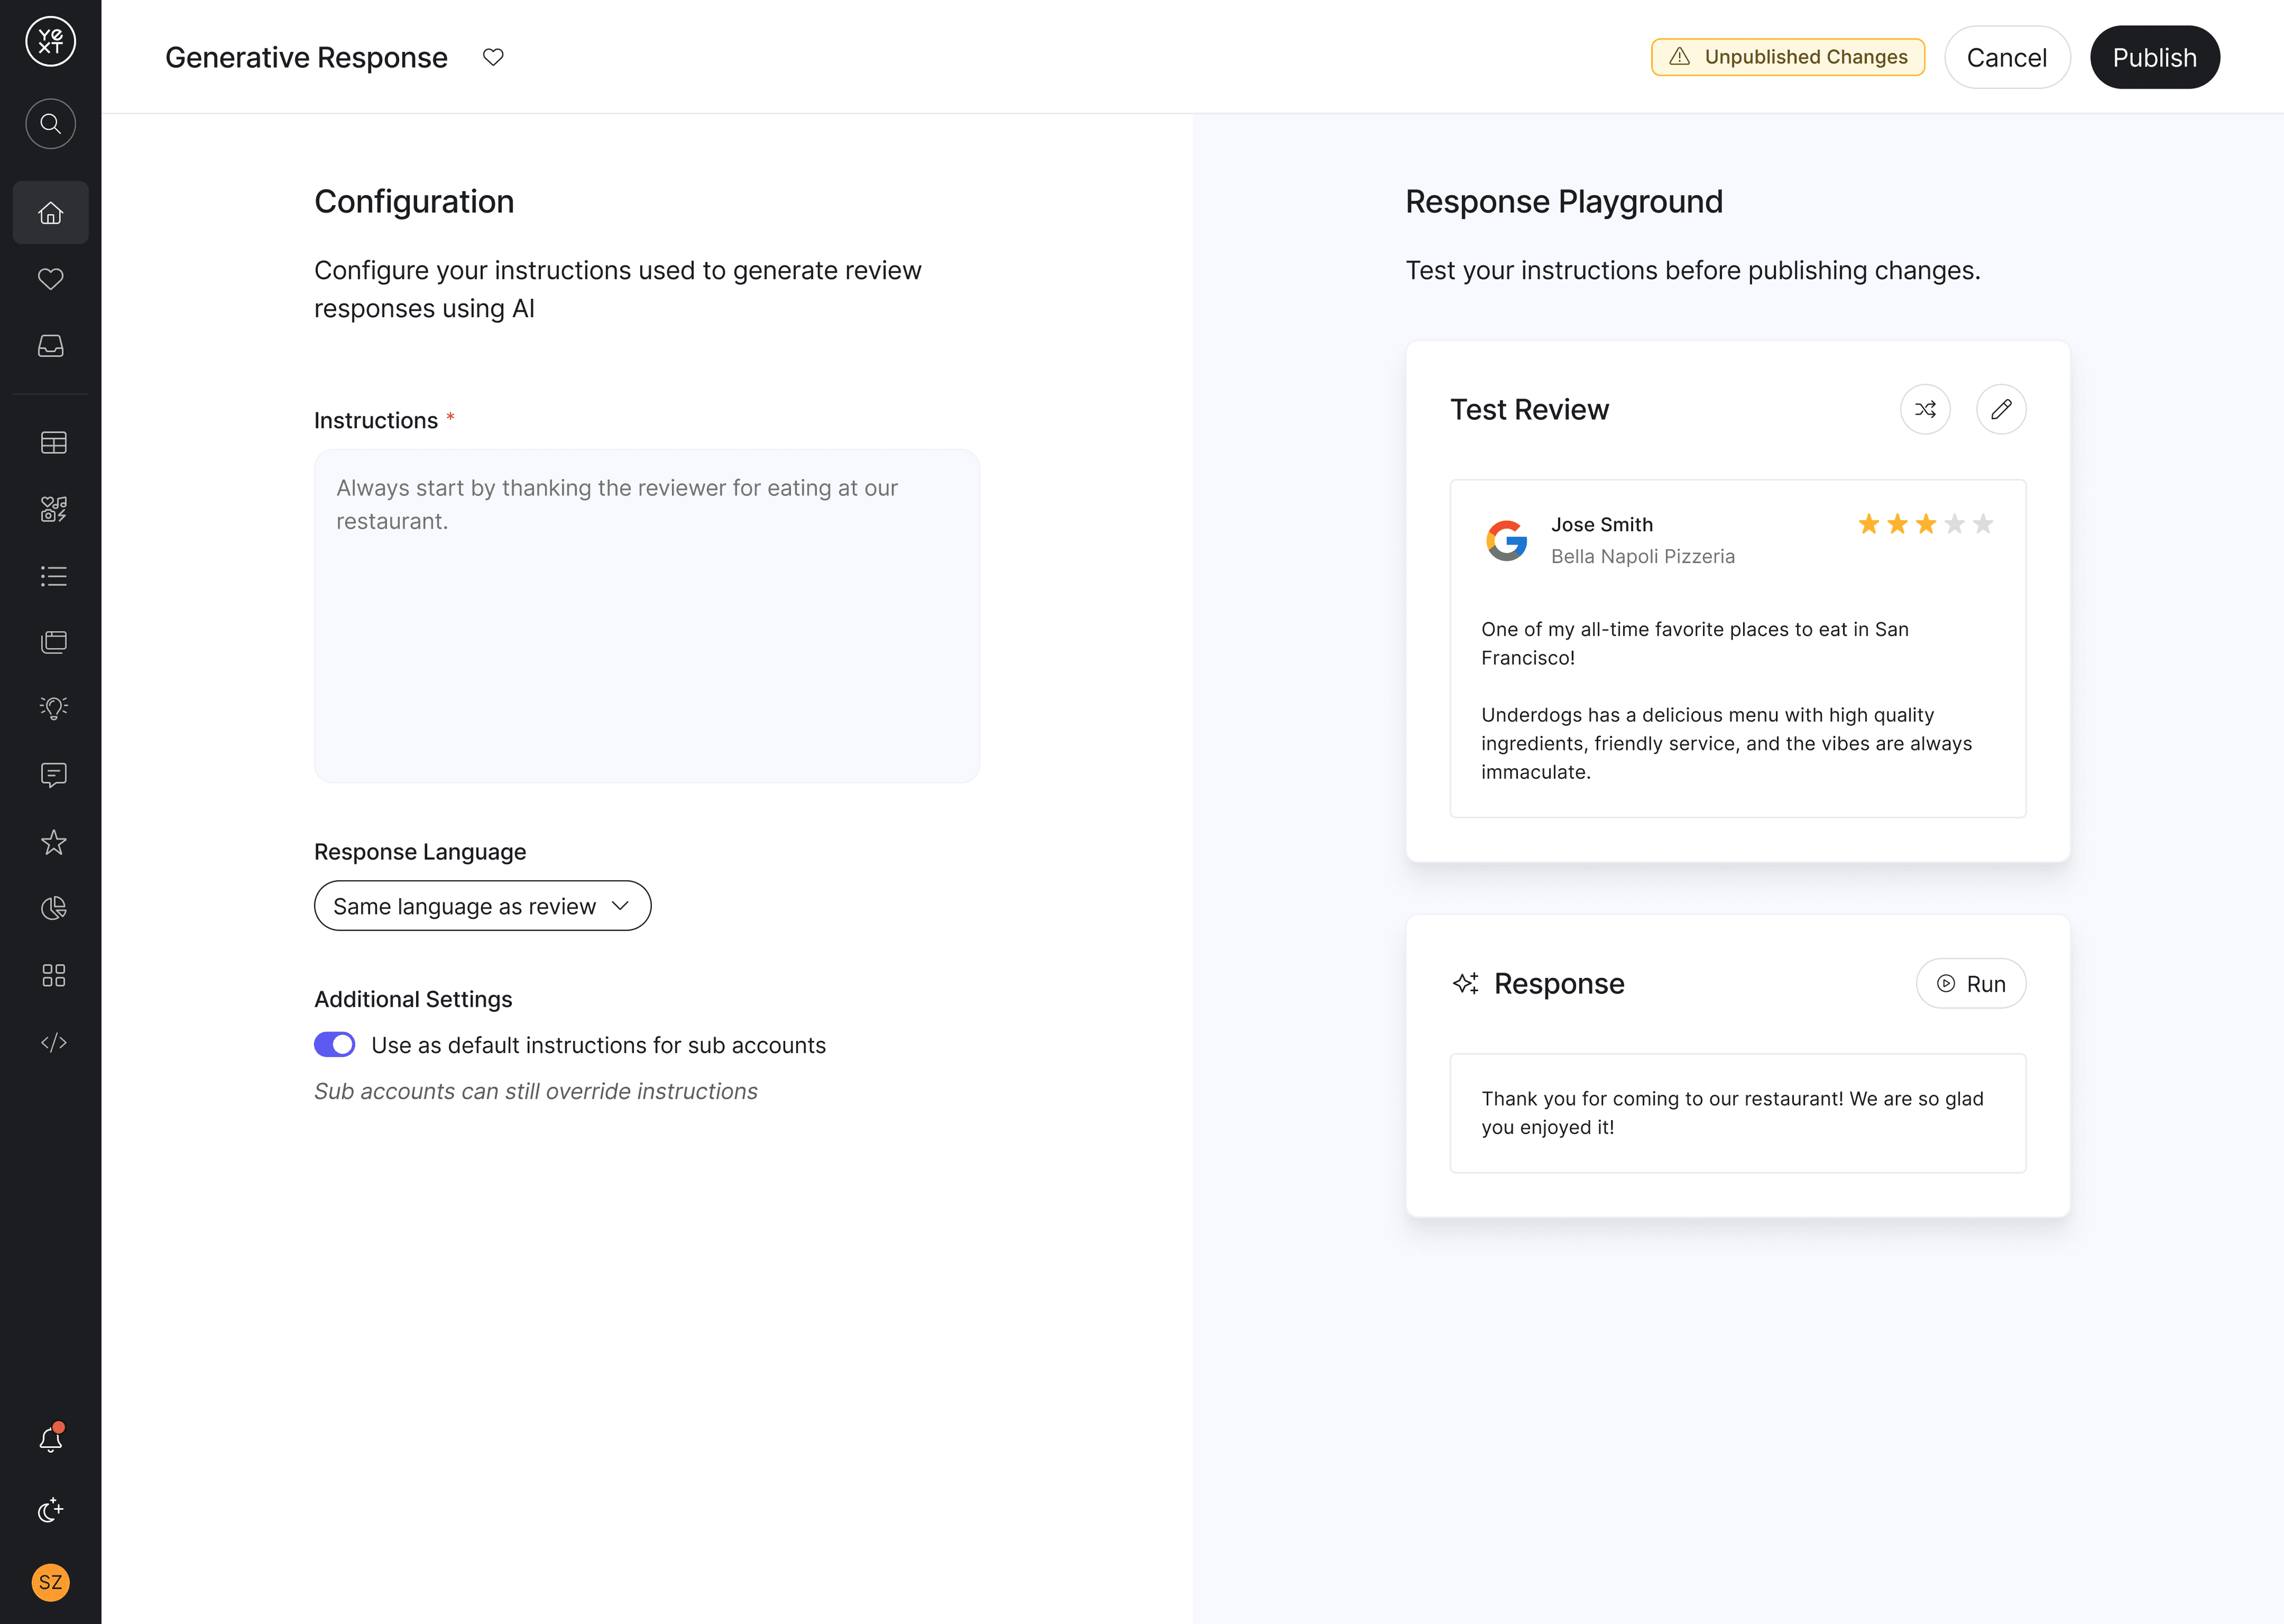Click the Cancel button

[2006, 57]
